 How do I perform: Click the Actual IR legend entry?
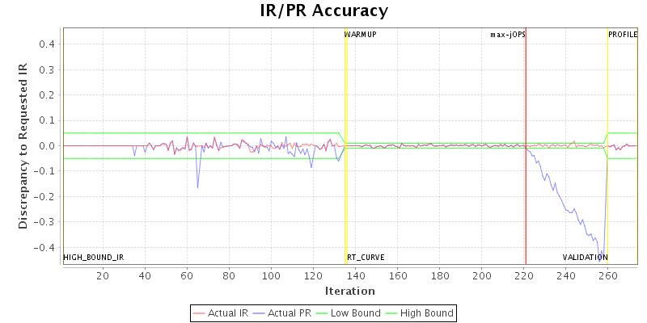pyautogui.click(x=221, y=313)
